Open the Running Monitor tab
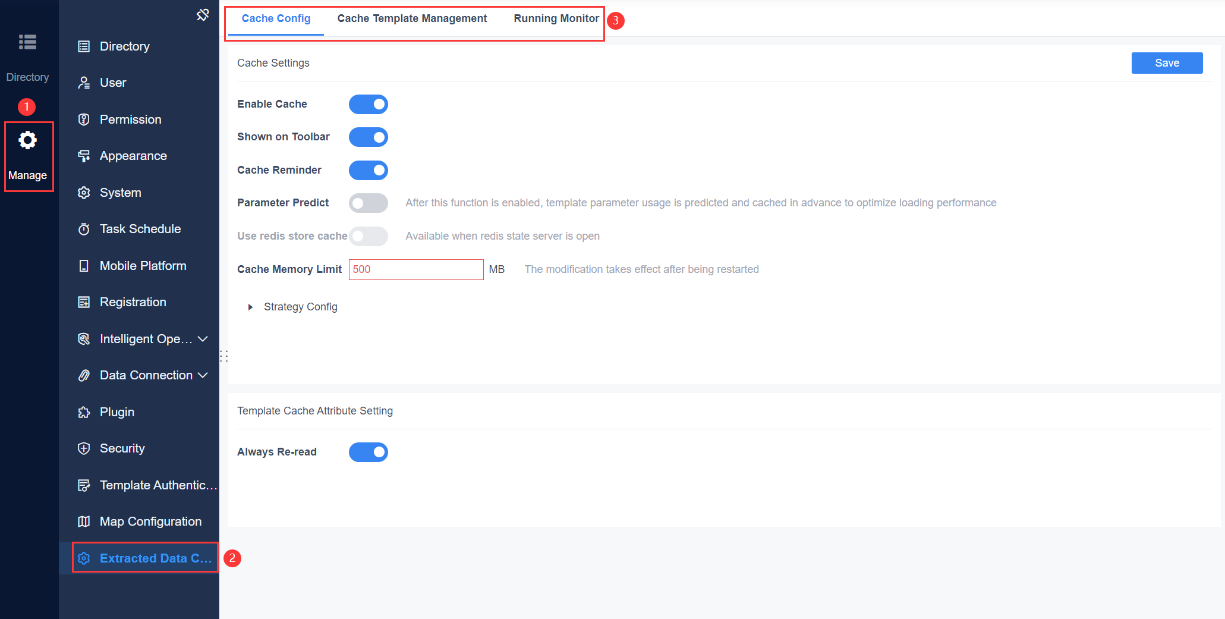 [x=555, y=18]
